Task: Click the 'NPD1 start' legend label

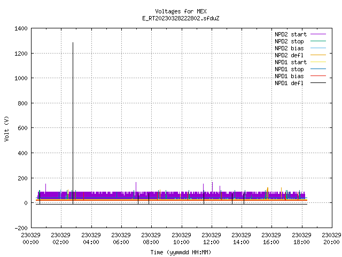Action: click(291, 62)
